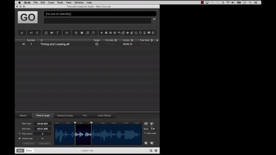The height and width of the screenshot is (155, 276).
Task: Enable the Pitch shift checkbox
Action: [x=145, y=133]
